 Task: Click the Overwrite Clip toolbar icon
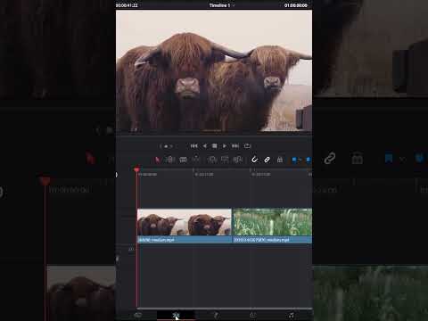coord(225,160)
